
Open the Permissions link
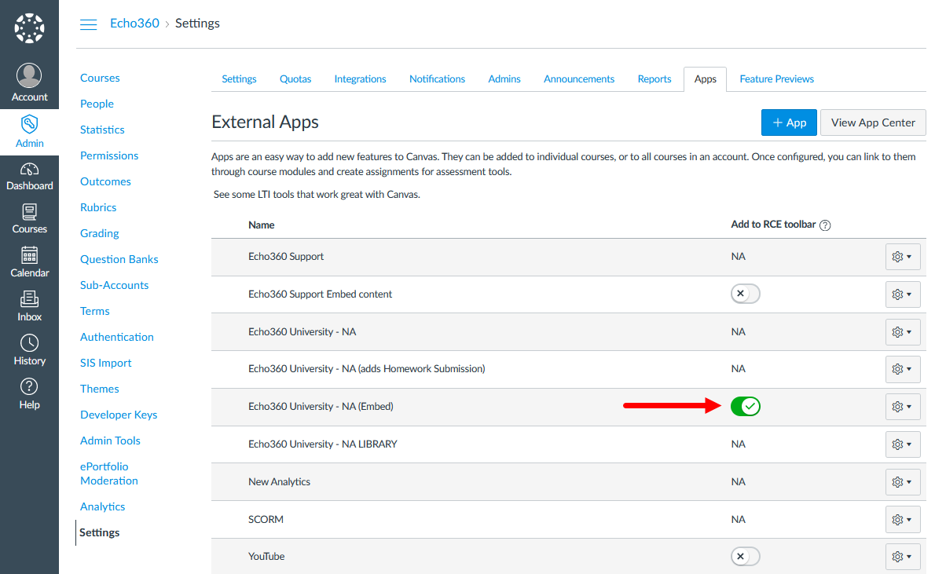[109, 155]
